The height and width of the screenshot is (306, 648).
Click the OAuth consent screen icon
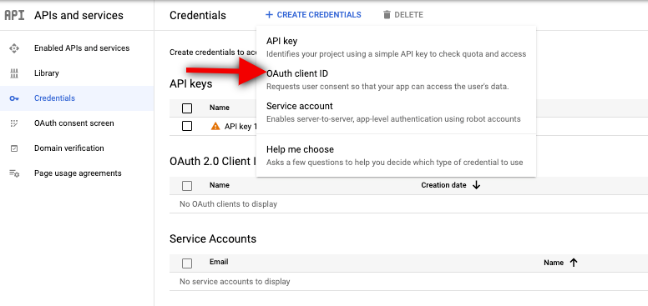[14, 123]
